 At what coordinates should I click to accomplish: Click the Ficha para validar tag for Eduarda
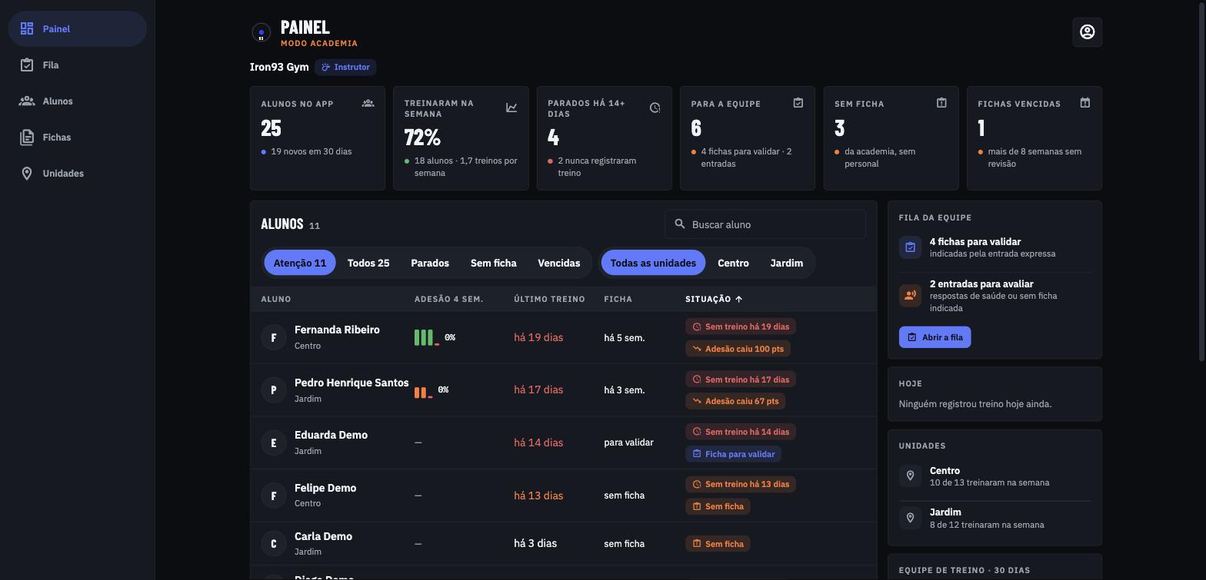(734, 454)
